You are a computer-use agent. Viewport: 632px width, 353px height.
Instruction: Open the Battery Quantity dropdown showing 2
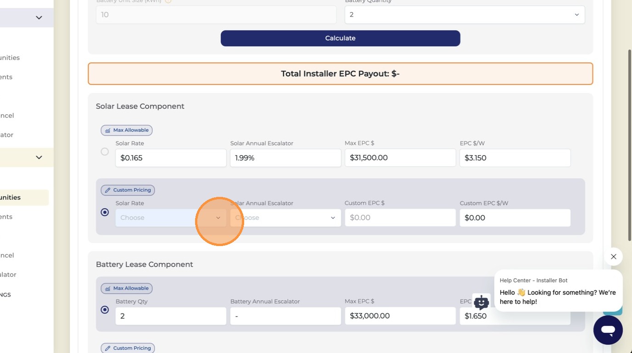point(464,15)
